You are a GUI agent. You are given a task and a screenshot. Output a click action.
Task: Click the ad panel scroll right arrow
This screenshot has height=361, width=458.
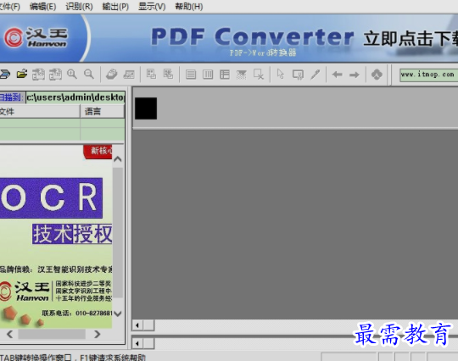[97, 334]
